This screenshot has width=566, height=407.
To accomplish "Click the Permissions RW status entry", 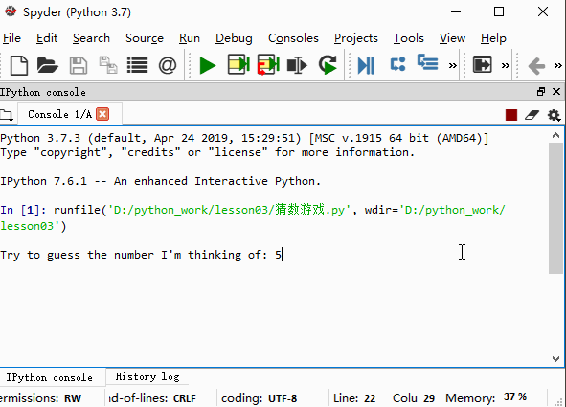I will (x=41, y=398).
